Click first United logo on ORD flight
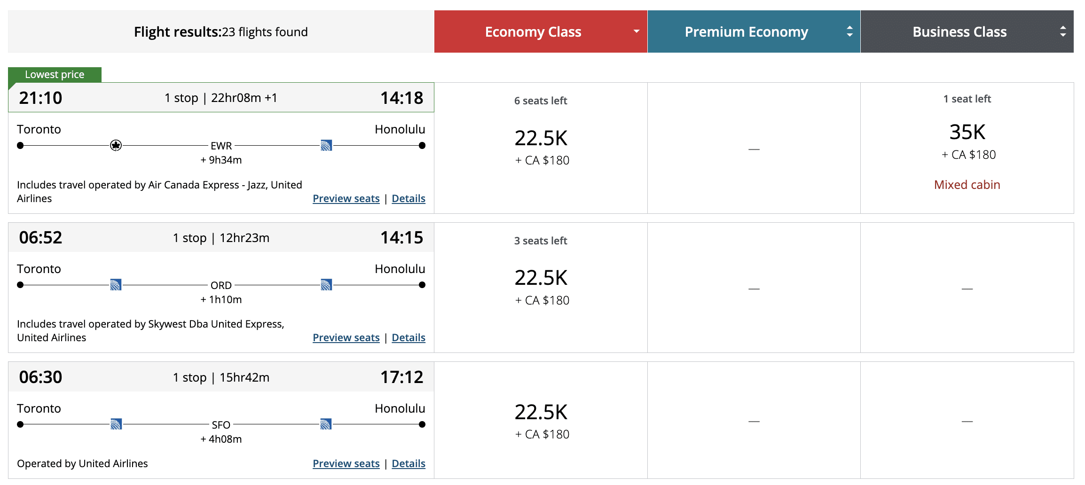Viewport: 1085px width, 485px height. pos(116,285)
